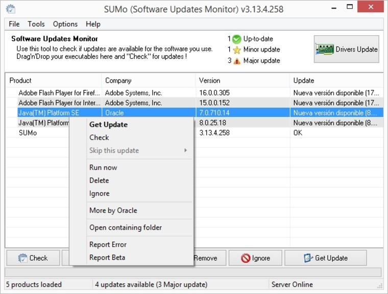Click the window resize grip at corner

click(x=380, y=286)
